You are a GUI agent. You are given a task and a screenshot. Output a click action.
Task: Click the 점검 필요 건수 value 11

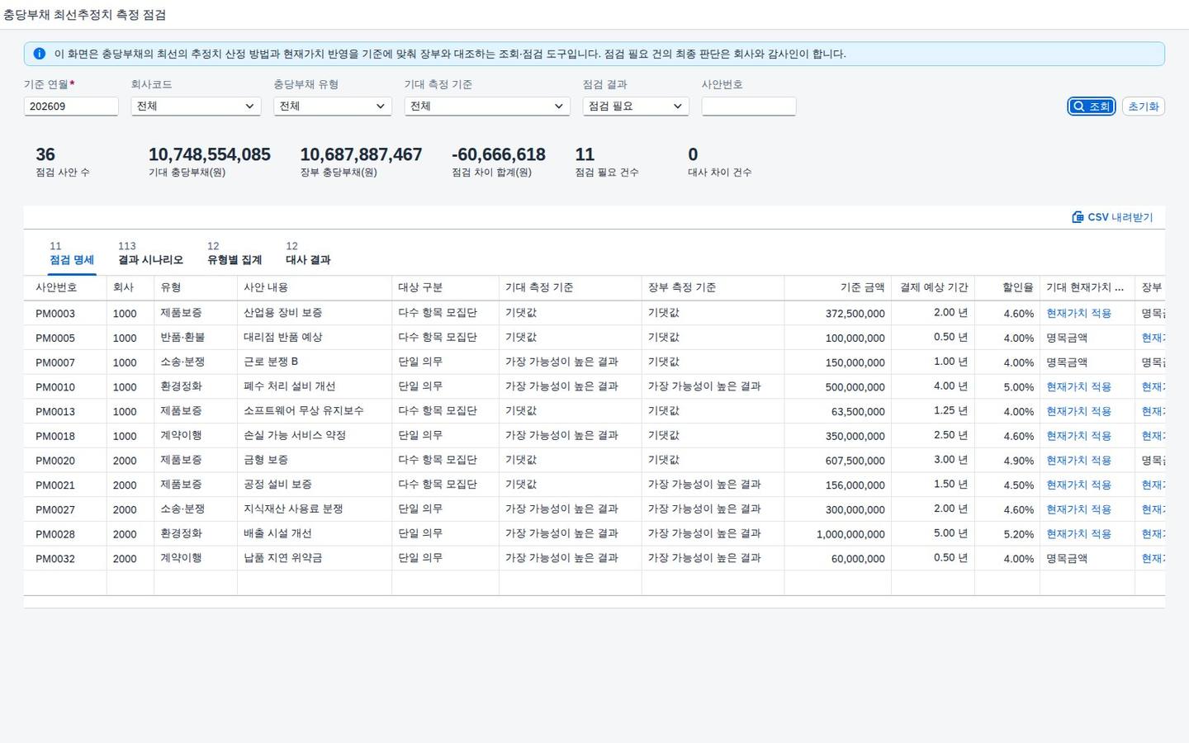coord(585,155)
